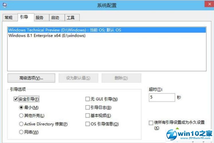Enable 基本视频 base video checkbox

tap(88, 116)
